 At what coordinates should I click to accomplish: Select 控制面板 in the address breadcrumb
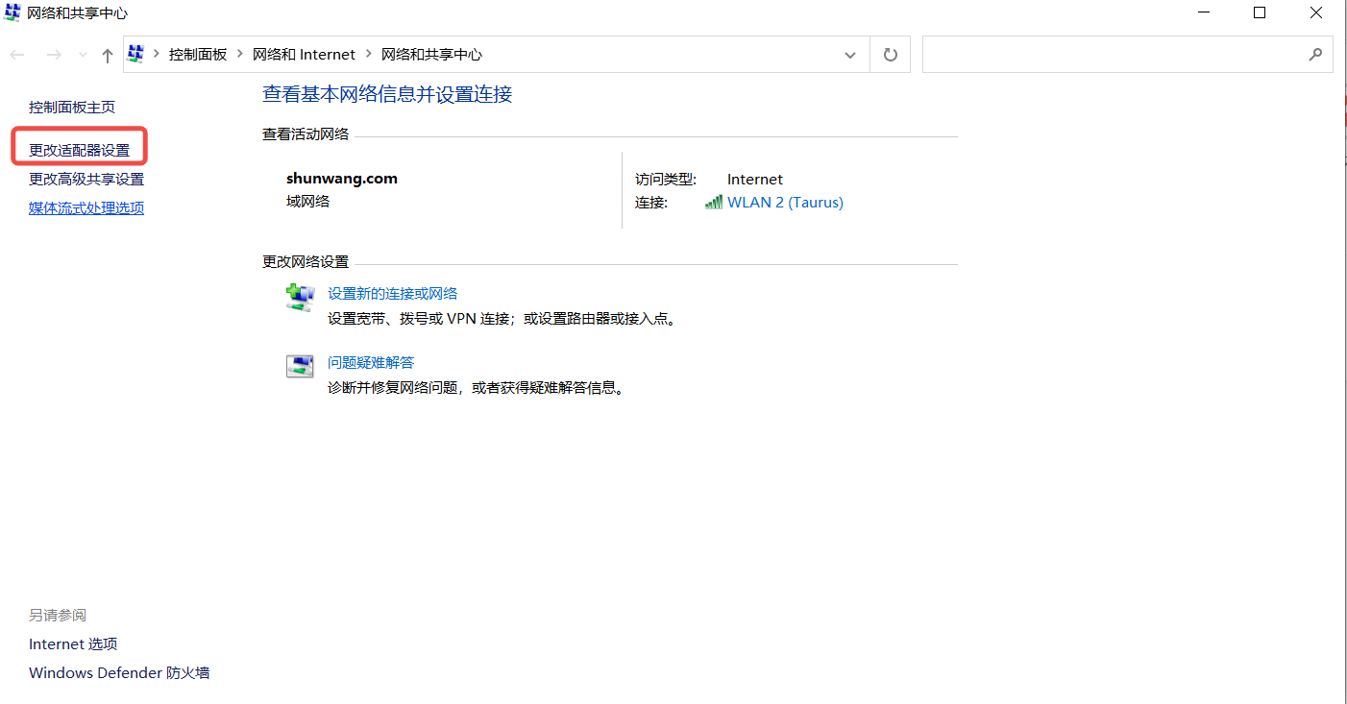198,55
